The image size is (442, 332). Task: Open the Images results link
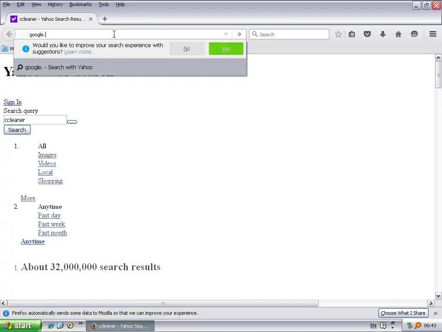tap(47, 155)
